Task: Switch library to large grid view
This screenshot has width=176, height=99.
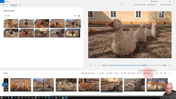Action: coord(75,16)
